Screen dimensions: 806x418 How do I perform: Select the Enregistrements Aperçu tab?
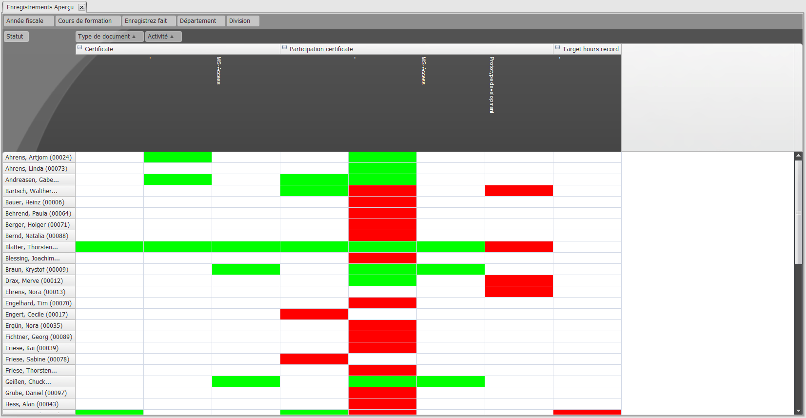pyautogui.click(x=40, y=7)
